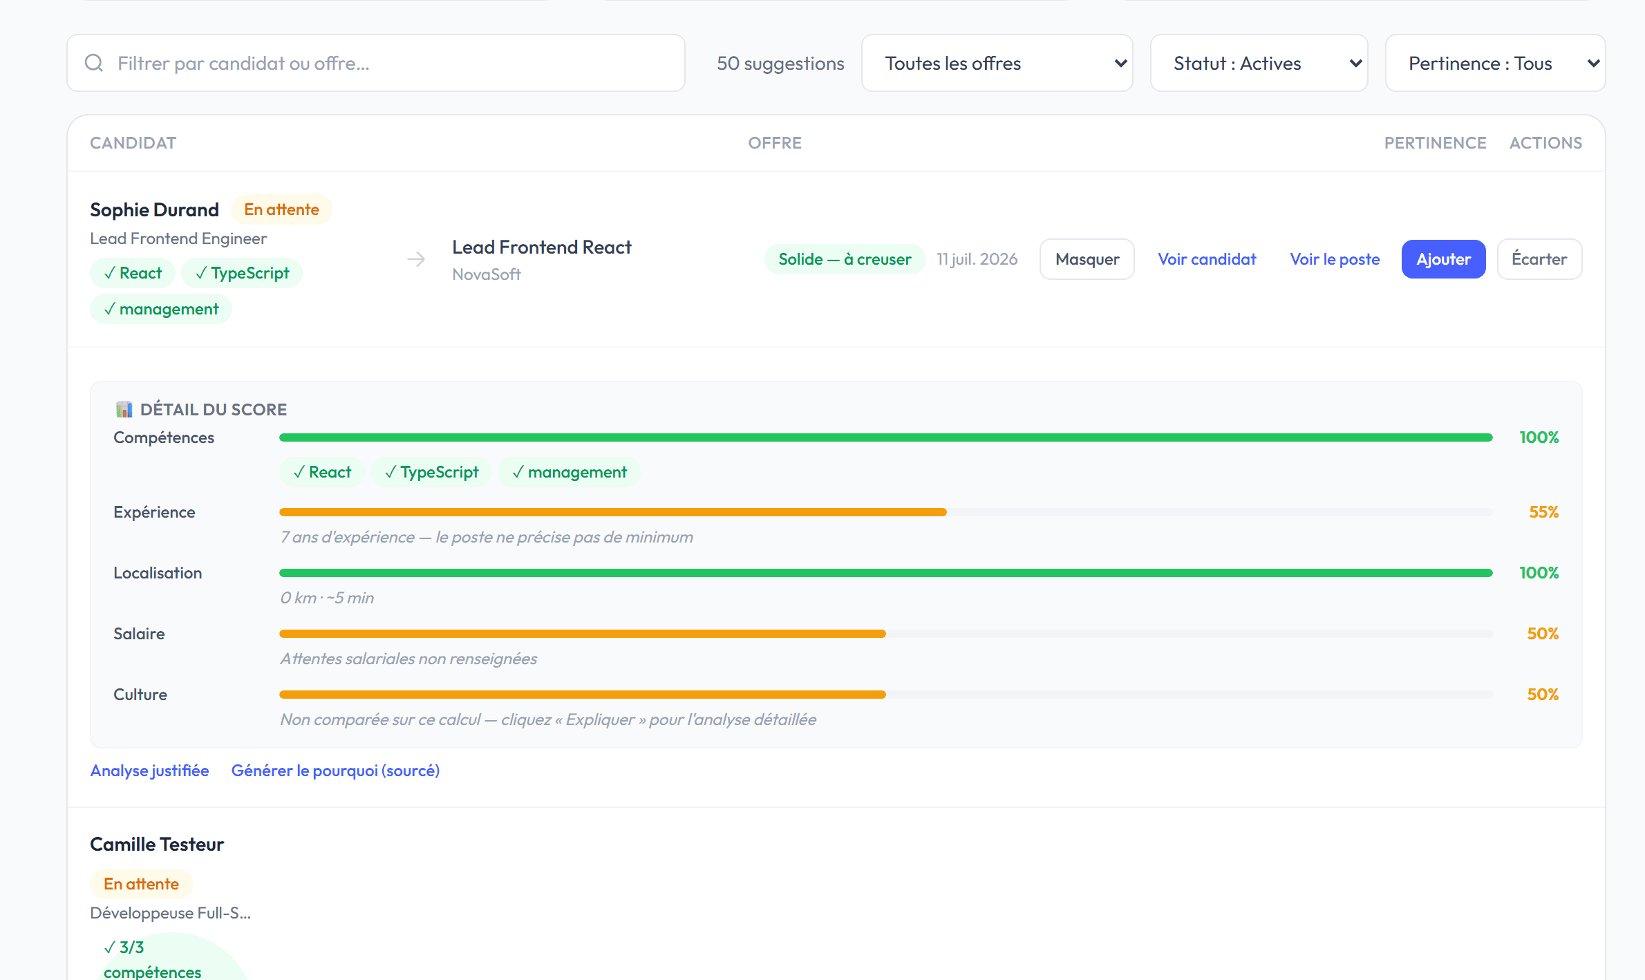Click the React tag under Sophie Durand

point(133,273)
